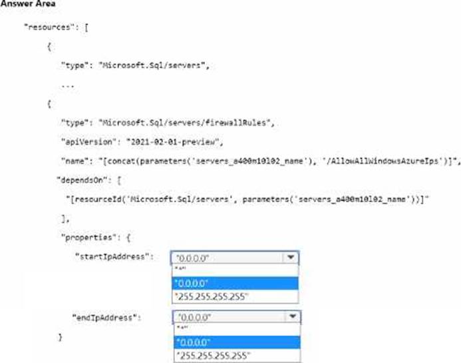The height and width of the screenshot is (363, 461).
Task: Click the resourceId Microsoft.Sql/servers line
Action: 247,199
